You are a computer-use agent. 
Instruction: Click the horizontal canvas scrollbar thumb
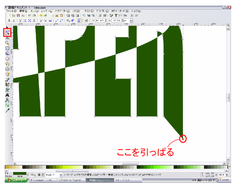pyautogui.click(x=130, y=163)
